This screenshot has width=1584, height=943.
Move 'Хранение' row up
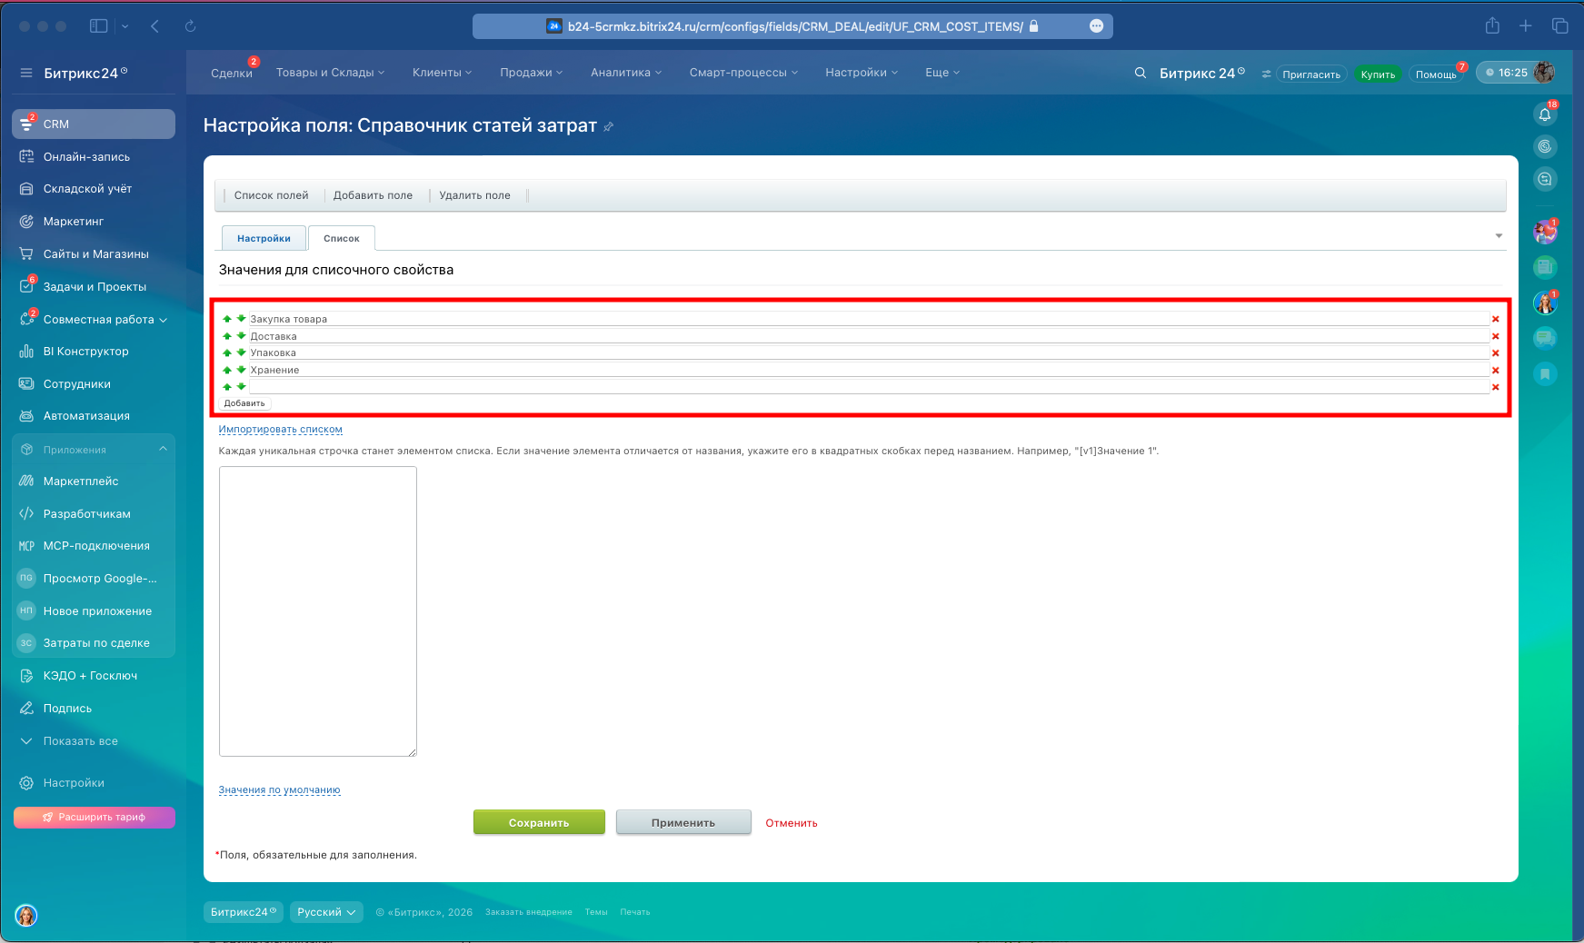227,370
